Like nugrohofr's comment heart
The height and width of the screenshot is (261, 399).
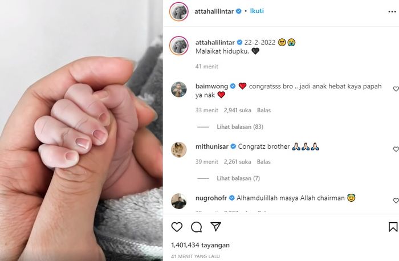(396, 201)
